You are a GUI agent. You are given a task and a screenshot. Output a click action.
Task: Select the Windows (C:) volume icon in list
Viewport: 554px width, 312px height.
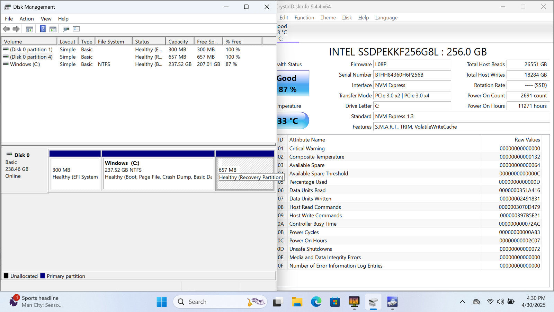click(6, 64)
